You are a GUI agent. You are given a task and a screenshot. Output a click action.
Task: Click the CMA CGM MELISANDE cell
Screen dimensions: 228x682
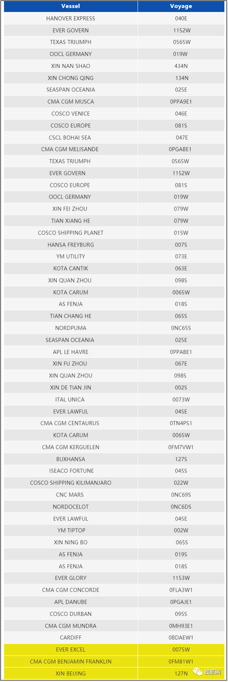pos(70,149)
